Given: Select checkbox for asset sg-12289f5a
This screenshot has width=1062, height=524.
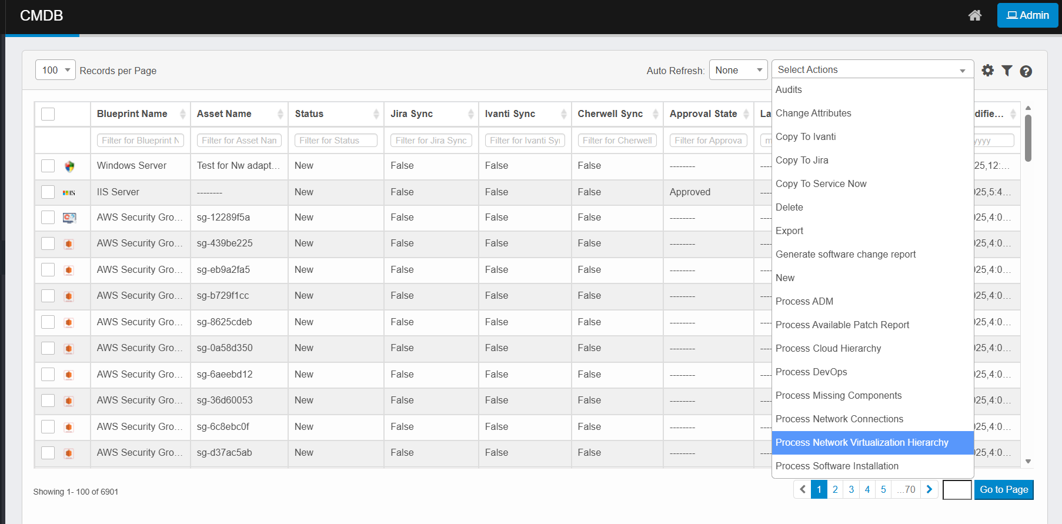Looking at the screenshot, I should (x=48, y=218).
